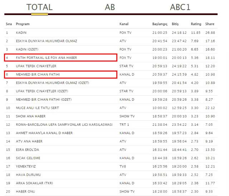Click the Başlangıç column header

coord(160,24)
